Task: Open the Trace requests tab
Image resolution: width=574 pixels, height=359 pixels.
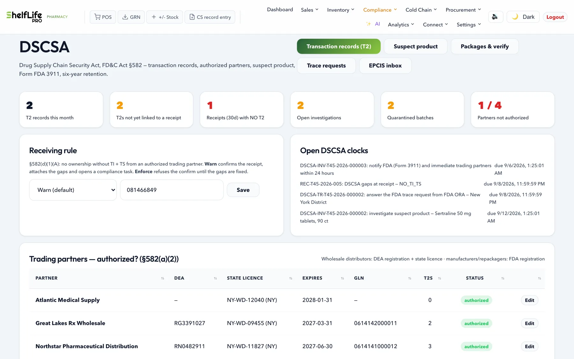Action: [x=326, y=66]
